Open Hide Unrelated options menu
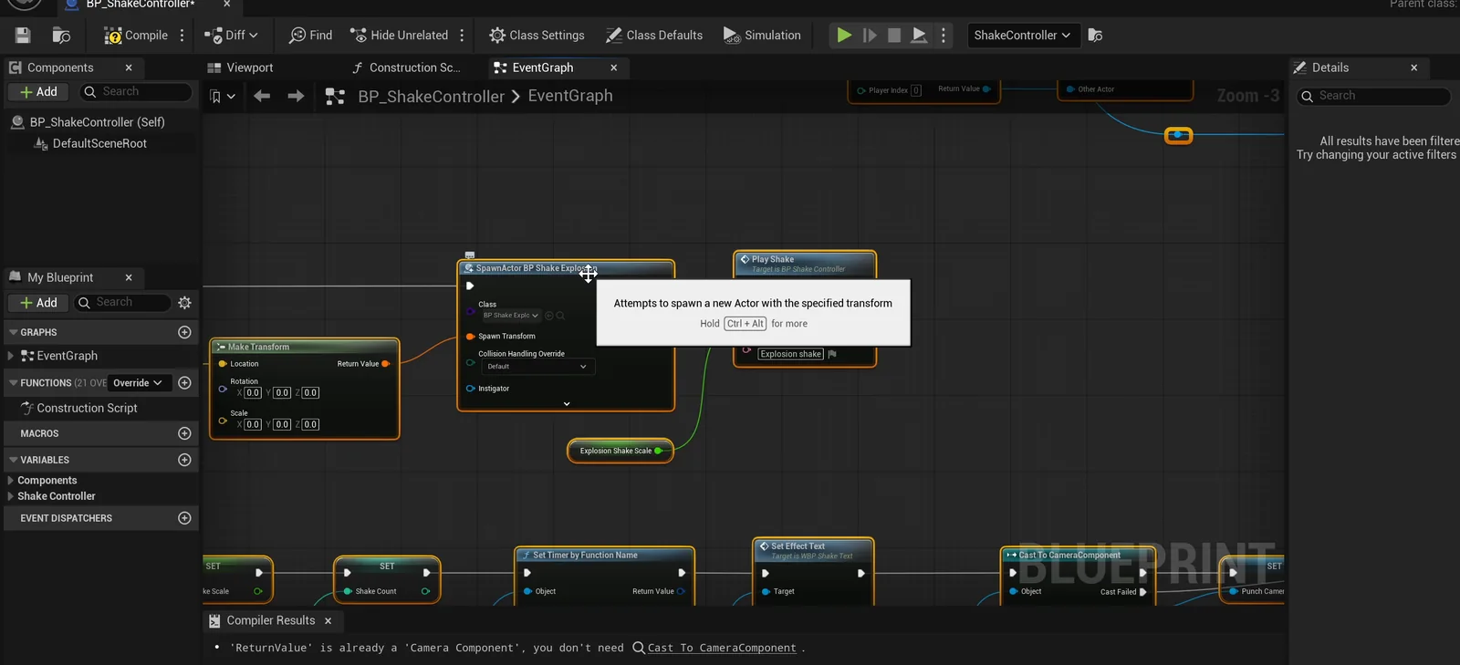1460x665 pixels. click(x=462, y=35)
